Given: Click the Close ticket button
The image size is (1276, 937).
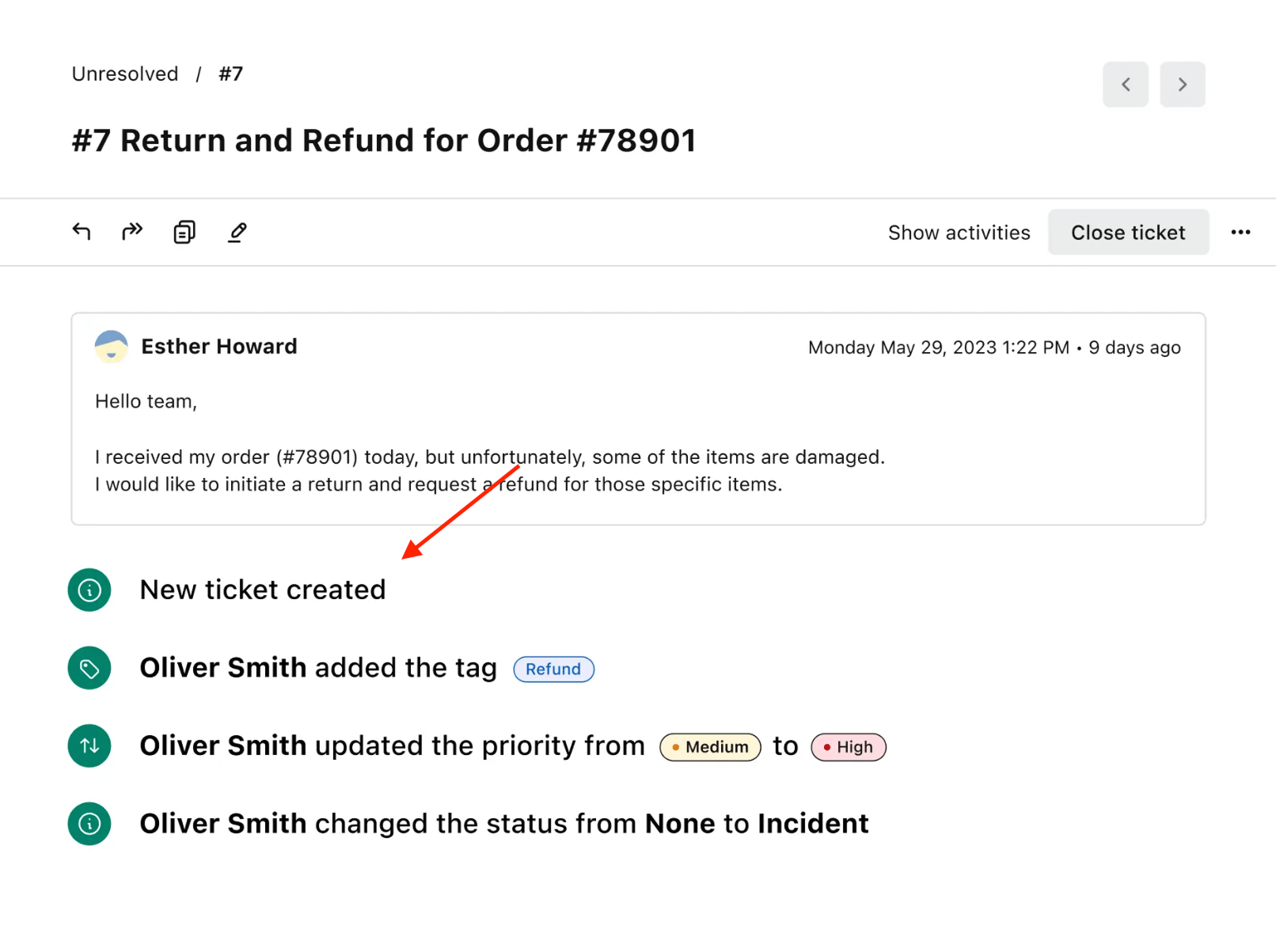Looking at the screenshot, I should (x=1128, y=232).
